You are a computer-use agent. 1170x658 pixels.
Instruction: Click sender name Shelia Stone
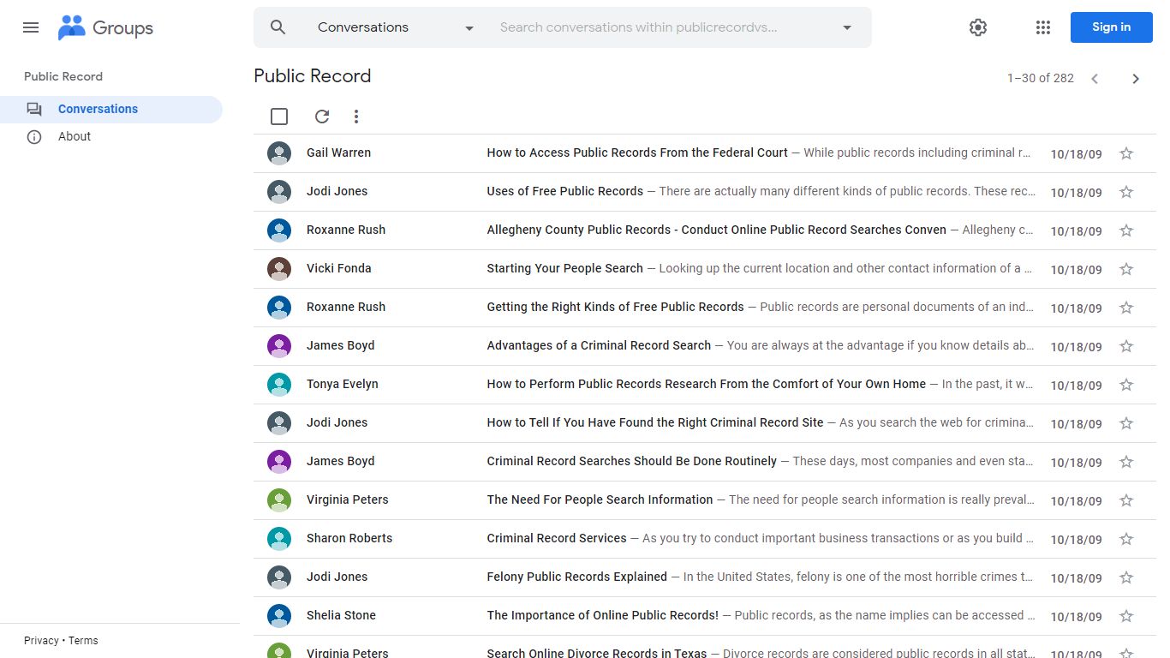(x=342, y=615)
